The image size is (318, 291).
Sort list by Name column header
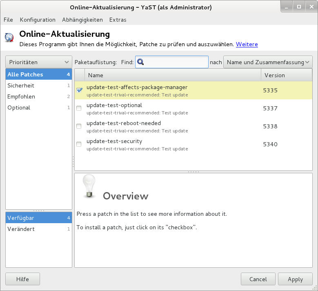pos(173,75)
